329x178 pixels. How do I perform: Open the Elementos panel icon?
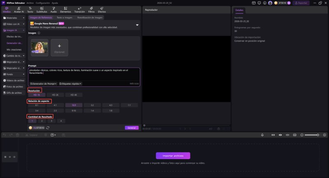[x=66, y=10]
